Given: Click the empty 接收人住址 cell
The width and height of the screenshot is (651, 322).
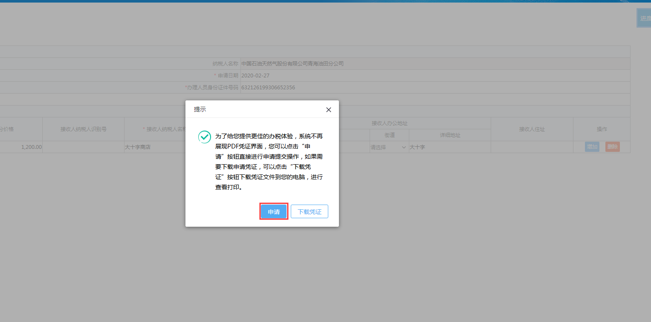Looking at the screenshot, I should coord(532,147).
